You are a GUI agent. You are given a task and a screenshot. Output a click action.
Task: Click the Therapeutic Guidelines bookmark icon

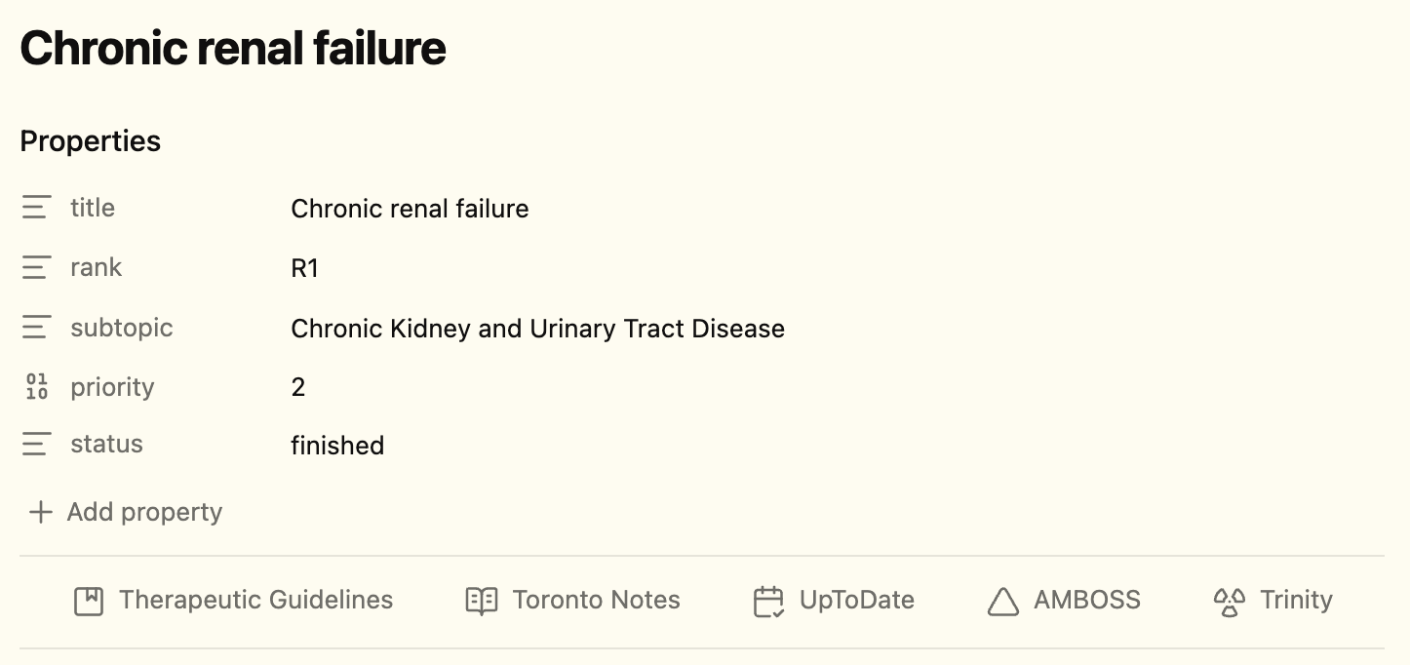pos(89,601)
